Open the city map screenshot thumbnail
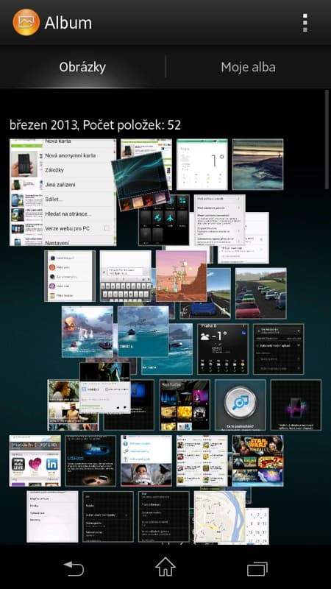331x589 pixels. coord(220,517)
